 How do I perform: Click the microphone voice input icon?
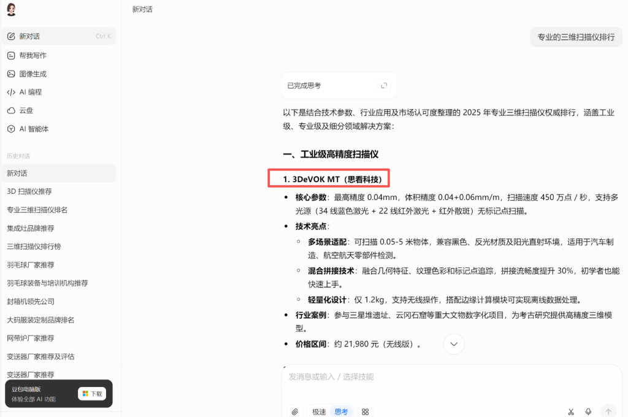coord(588,411)
